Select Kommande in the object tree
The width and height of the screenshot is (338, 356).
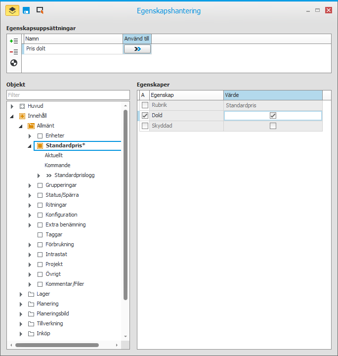[57, 165]
